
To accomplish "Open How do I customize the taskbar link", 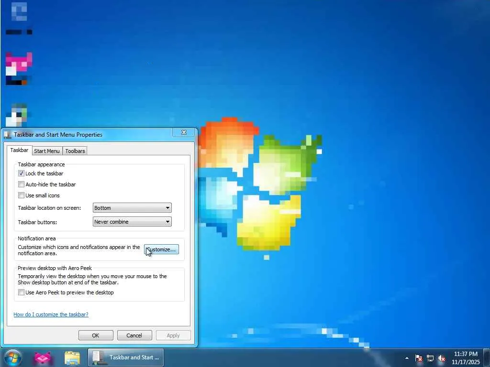I will click(51, 314).
